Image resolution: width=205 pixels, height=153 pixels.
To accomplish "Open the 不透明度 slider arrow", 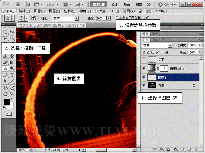I will click(x=200, y=45).
